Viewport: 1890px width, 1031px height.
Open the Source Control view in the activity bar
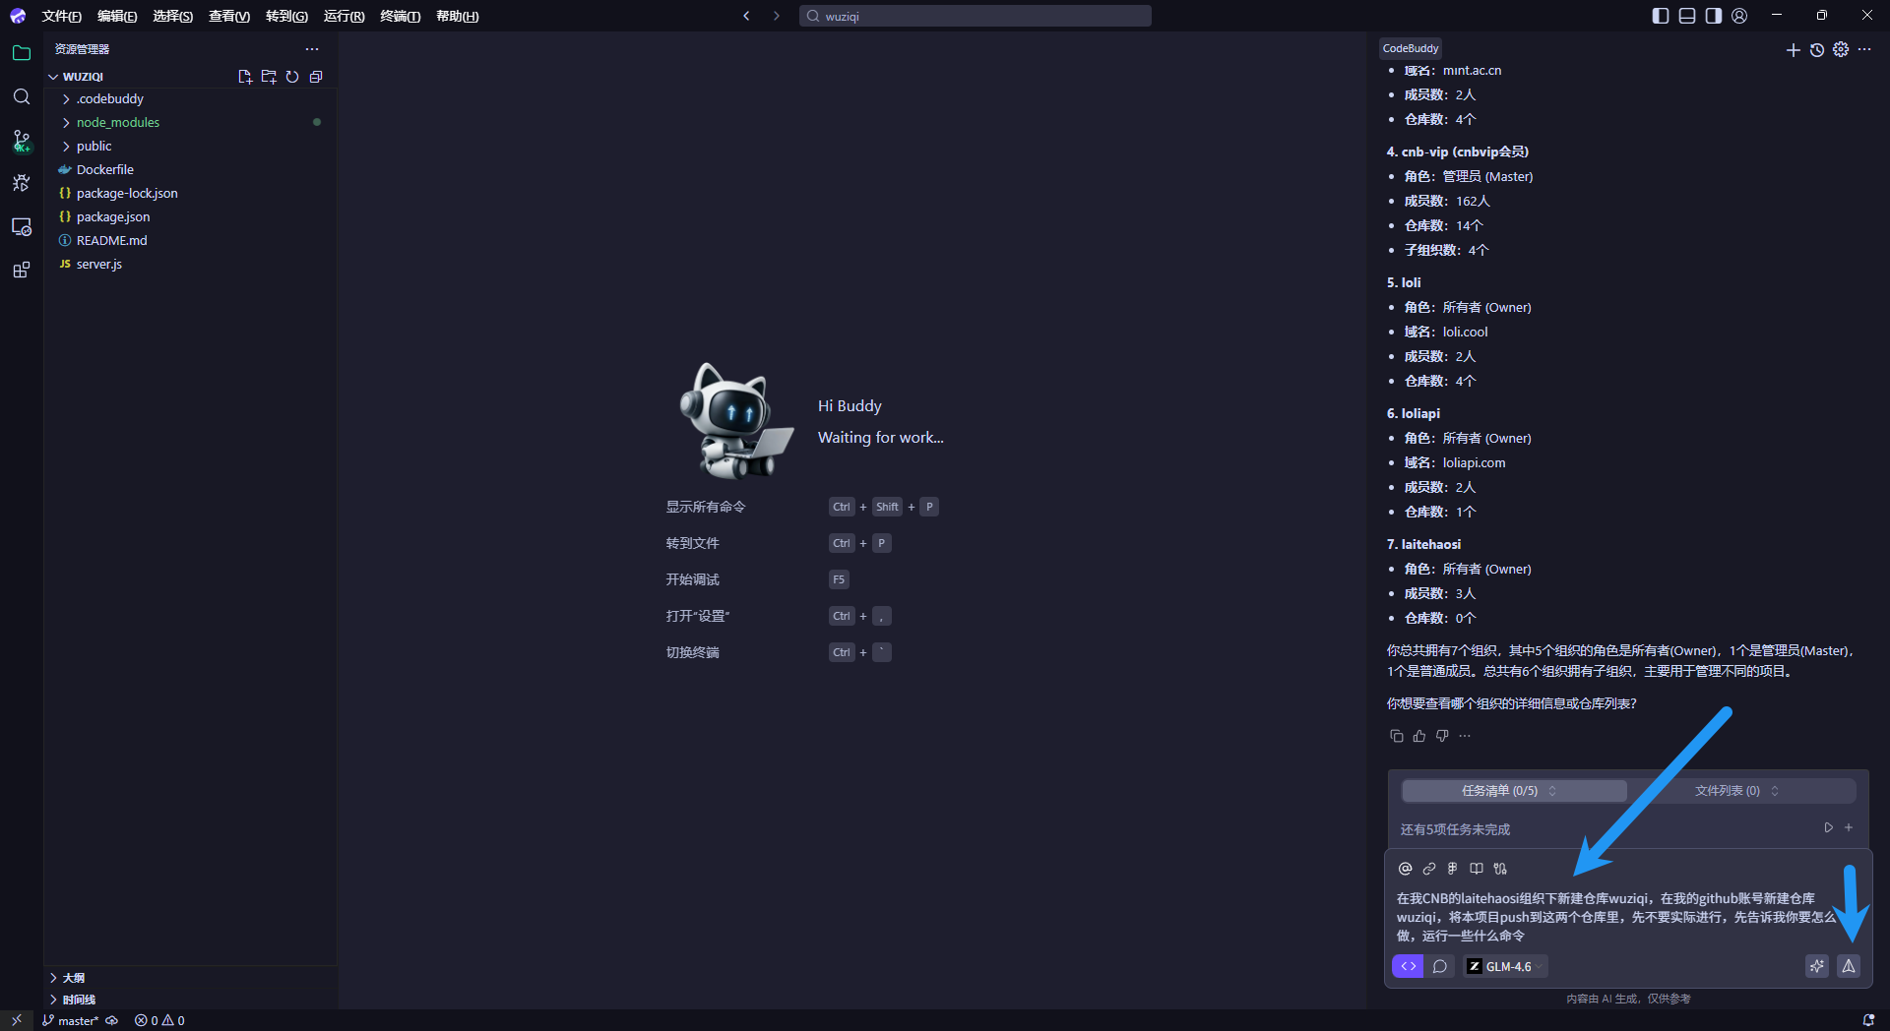[21, 141]
